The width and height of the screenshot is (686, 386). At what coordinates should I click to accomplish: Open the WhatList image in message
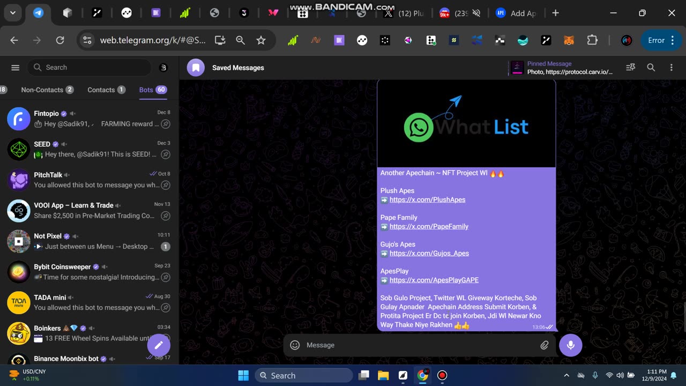coord(466,124)
